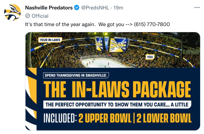This screenshot has width=204, height=134.
Task: Click the Official label text
Action: [x=40, y=16]
